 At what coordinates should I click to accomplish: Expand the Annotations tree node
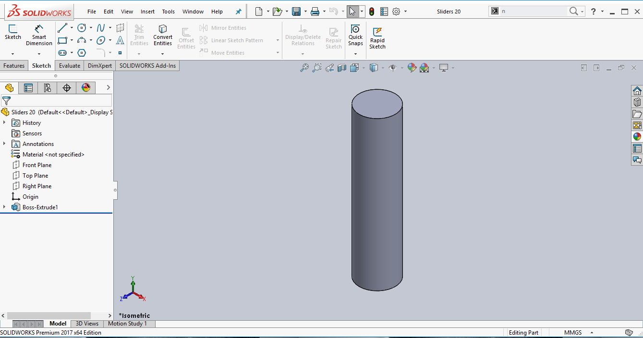click(4, 144)
